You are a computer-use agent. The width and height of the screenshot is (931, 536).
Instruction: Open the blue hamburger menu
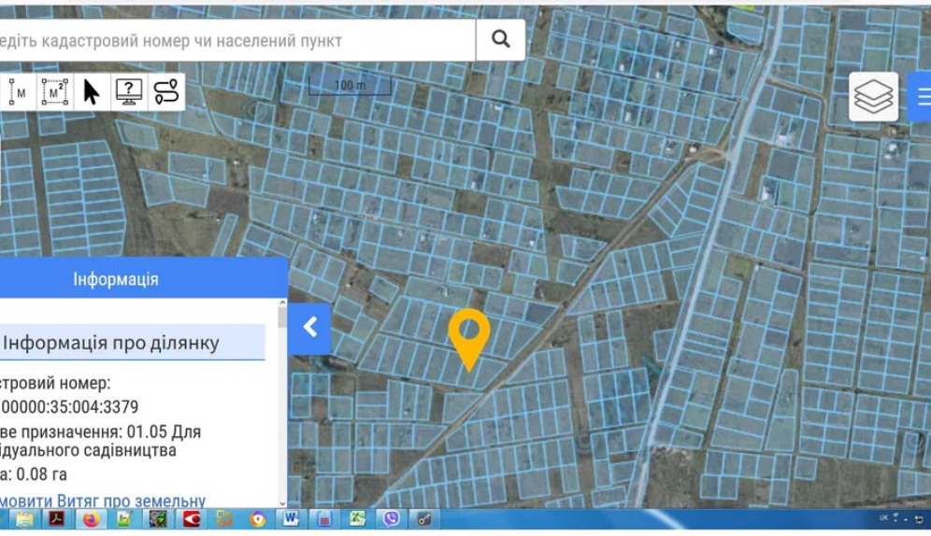click(923, 96)
